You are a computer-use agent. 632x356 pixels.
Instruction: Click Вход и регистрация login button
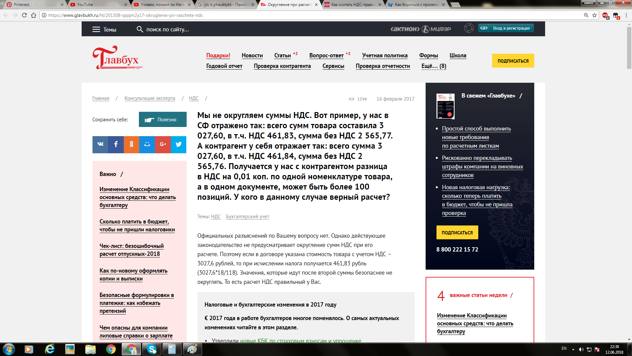click(x=511, y=28)
